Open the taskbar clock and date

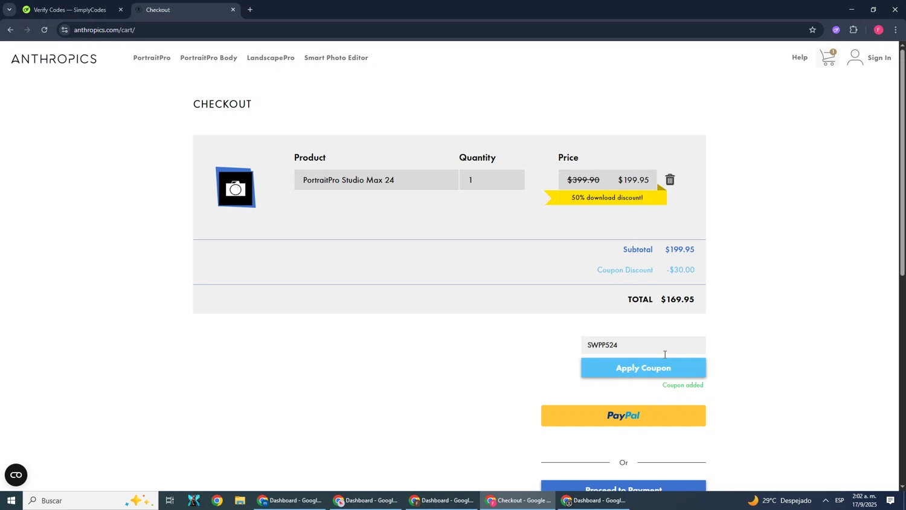864,500
